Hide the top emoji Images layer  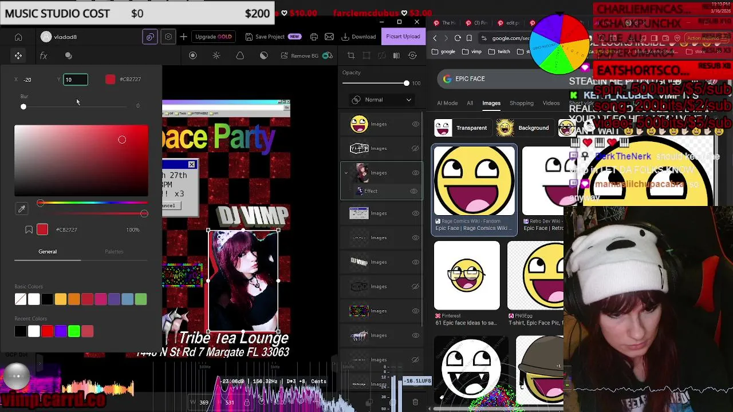tap(416, 124)
